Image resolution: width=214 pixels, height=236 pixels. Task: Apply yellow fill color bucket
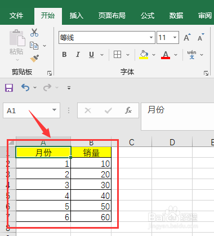pos(144,55)
